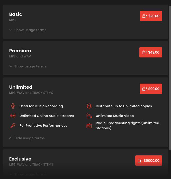
Task: Click the 'Unlimited Music Video' term text
Action: [115, 116]
